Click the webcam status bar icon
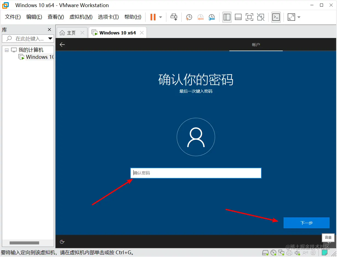This screenshot has height=257, width=337. (313, 253)
